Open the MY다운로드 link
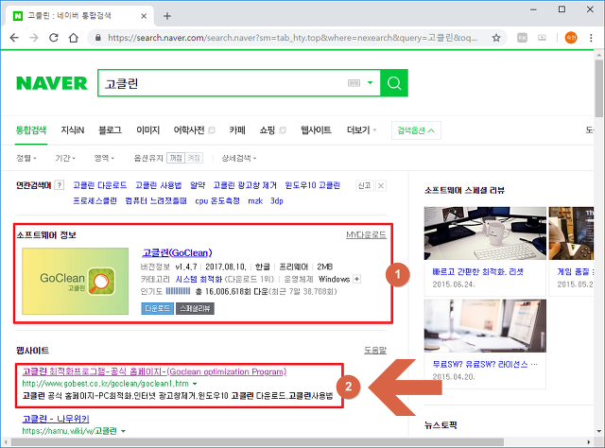This screenshot has height=448, width=605. 366,234
